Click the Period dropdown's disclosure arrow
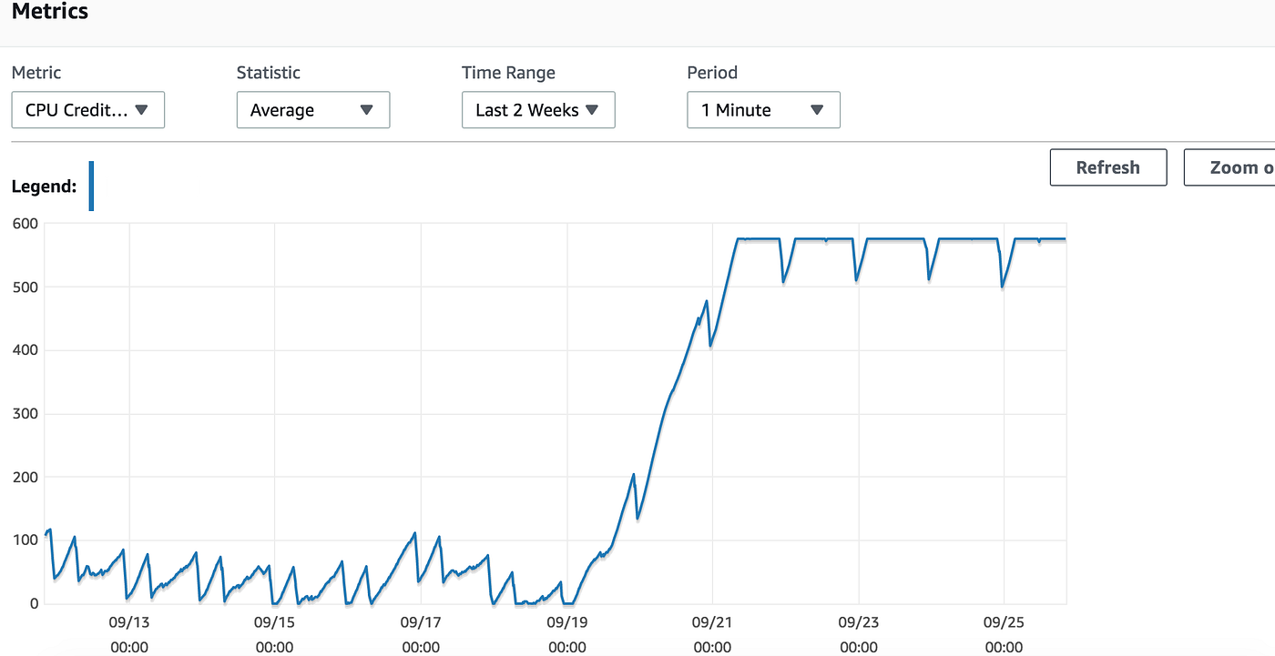 click(818, 109)
